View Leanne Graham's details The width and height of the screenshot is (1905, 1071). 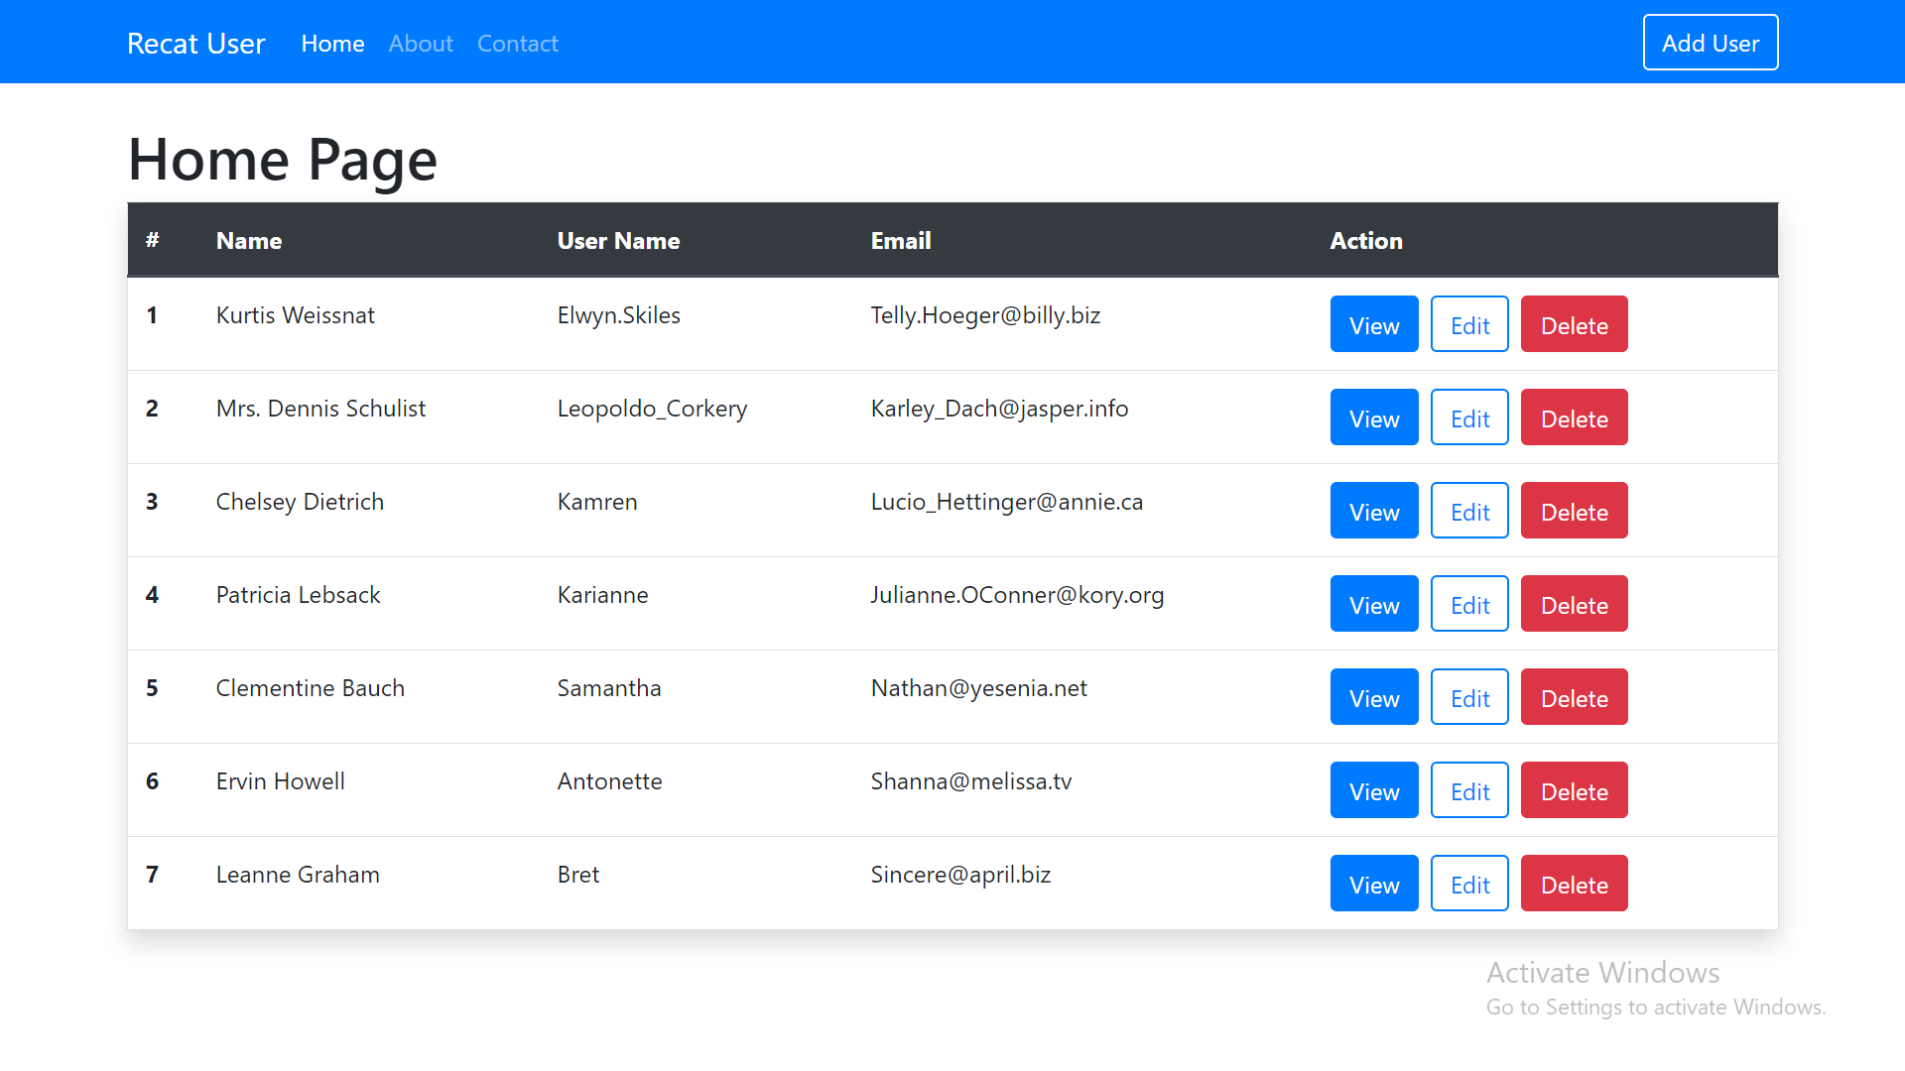click(1373, 884)
